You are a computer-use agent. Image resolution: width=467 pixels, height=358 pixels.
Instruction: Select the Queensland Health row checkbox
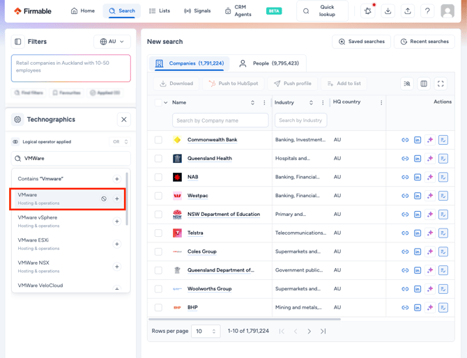[158, 158]
